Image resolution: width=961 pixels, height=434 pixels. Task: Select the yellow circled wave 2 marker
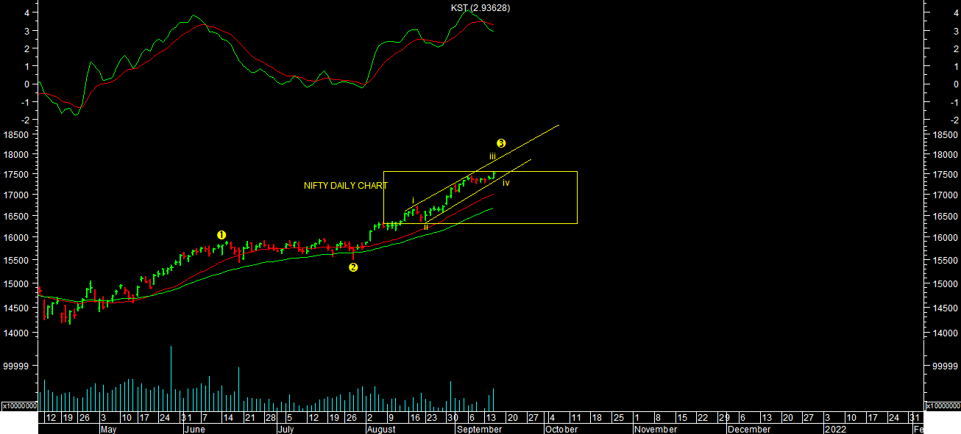[353, 267]
